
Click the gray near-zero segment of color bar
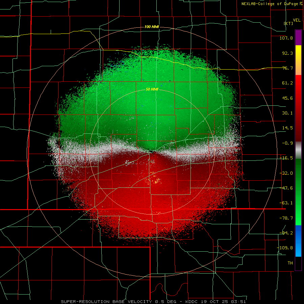click(298, 150)
